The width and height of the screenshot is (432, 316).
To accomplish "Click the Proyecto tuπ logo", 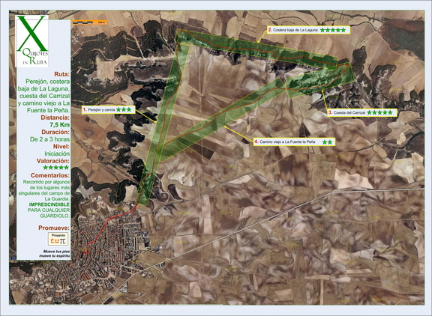I will pos(58,240).
